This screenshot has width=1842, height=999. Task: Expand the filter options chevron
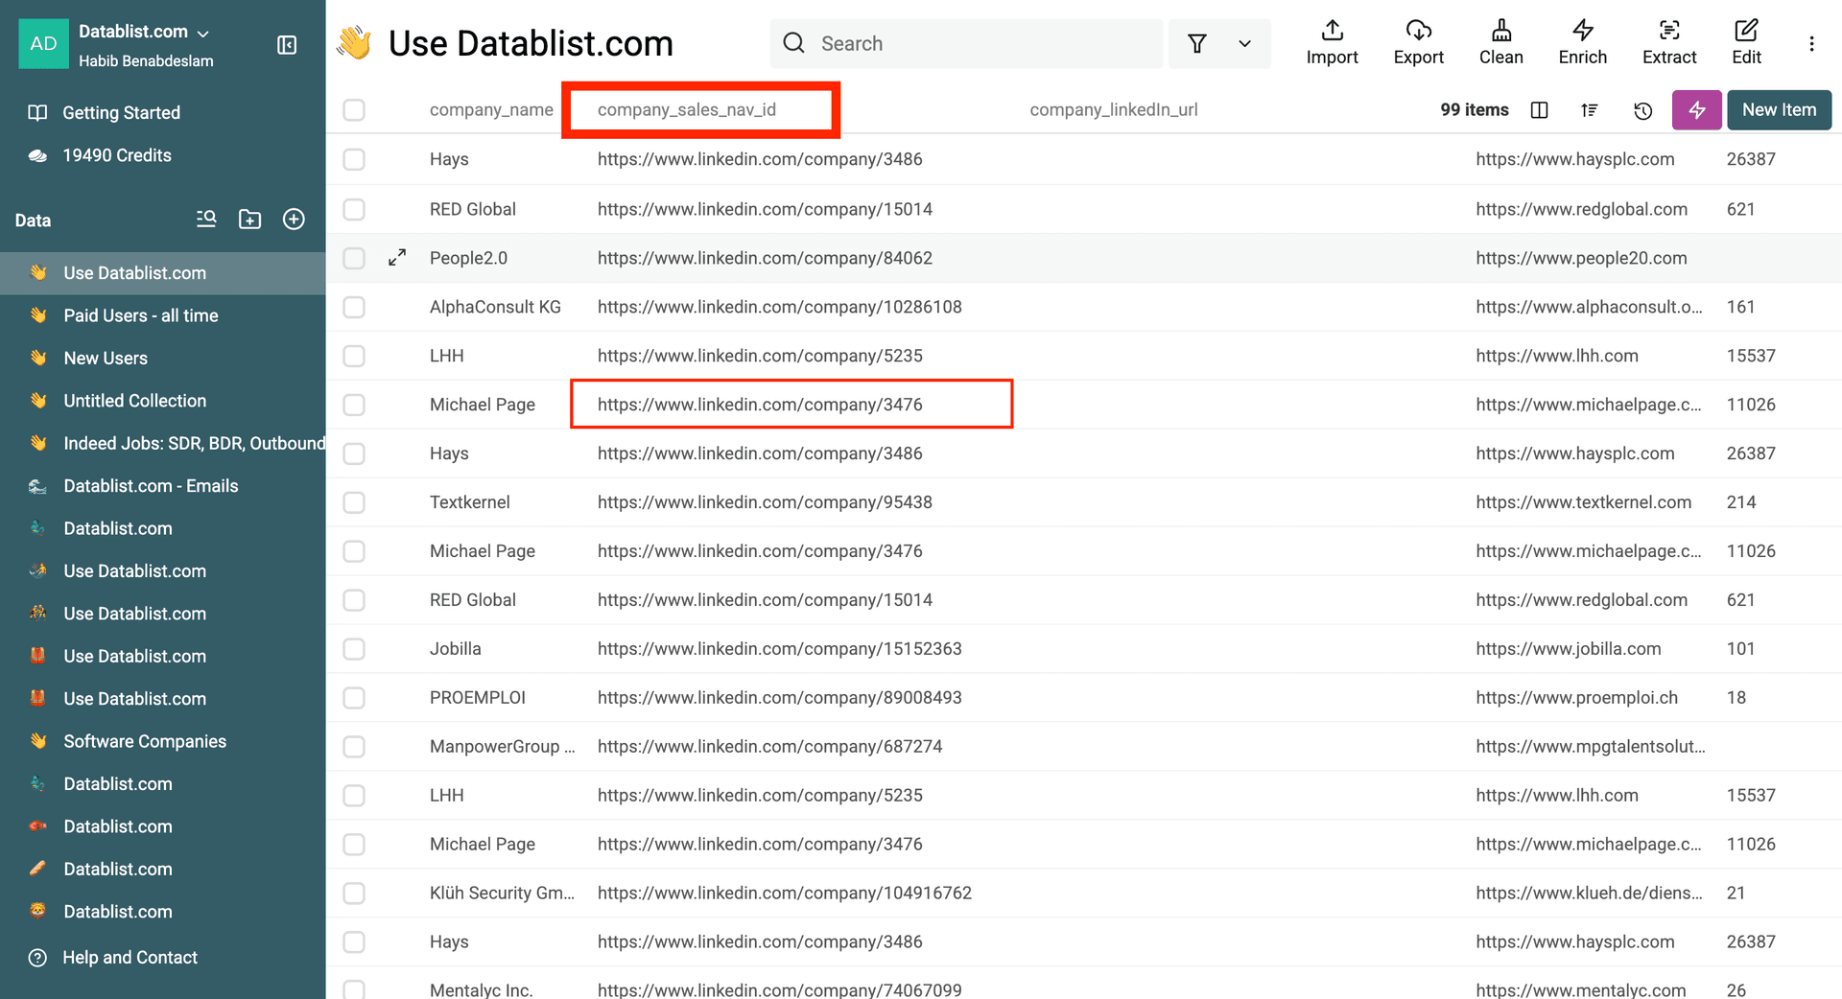point(1245,43)
